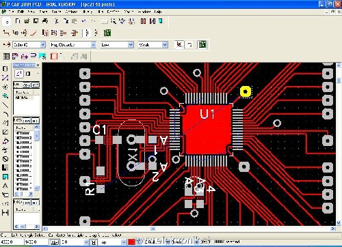Viewport: 342px width, 247px height.
Task: Open the grid size dropdown in status bar
Action: (x=86, y=242)
